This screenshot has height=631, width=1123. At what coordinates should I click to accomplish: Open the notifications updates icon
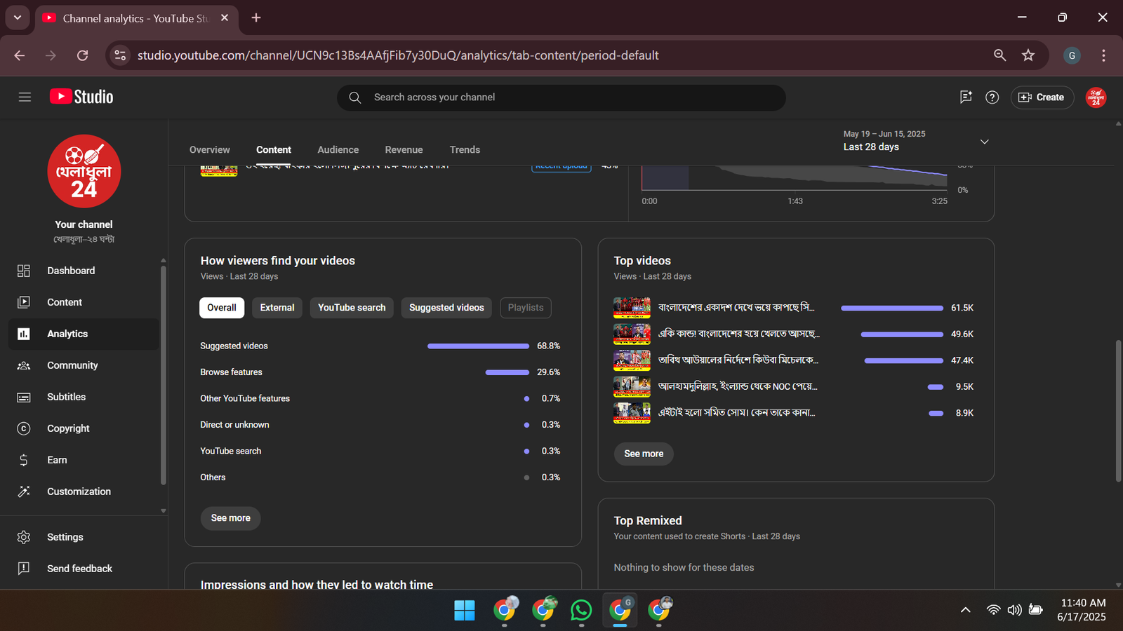[x=966, y=97]
